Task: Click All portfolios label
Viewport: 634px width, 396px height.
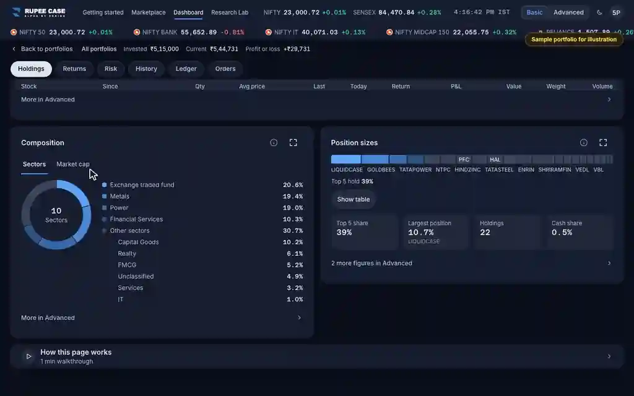Action: tap(99, 49)
